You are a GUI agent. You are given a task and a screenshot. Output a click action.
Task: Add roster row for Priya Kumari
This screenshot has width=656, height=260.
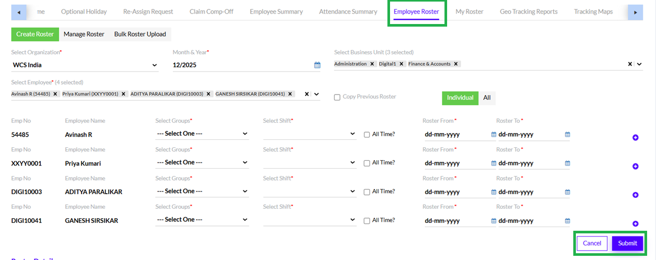click(635, 167)
